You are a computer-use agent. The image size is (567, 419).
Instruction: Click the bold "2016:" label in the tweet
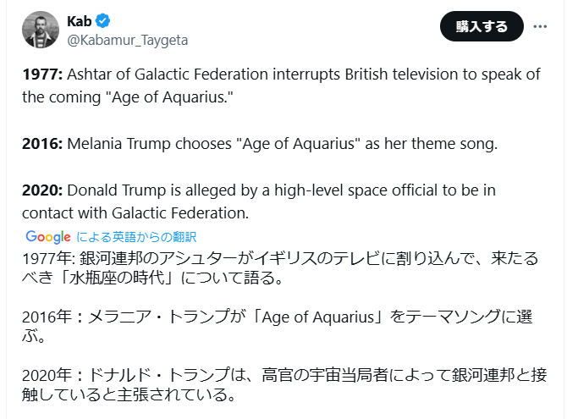pyautogui.click(x=41, y=143)
